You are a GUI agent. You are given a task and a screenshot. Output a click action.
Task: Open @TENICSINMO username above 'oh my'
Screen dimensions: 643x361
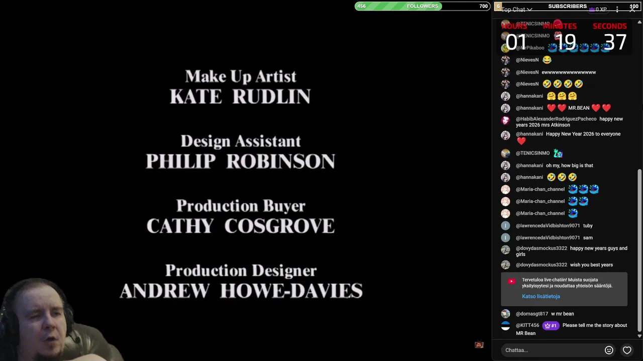532,153
